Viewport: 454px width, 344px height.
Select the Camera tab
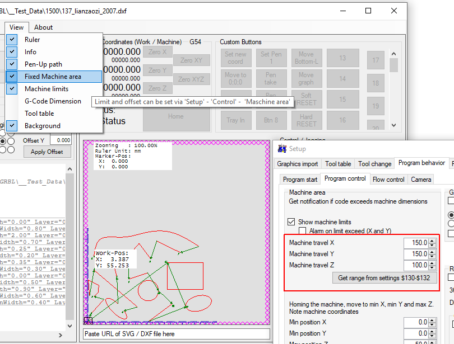pyautogui.click(x=421, y=180)
